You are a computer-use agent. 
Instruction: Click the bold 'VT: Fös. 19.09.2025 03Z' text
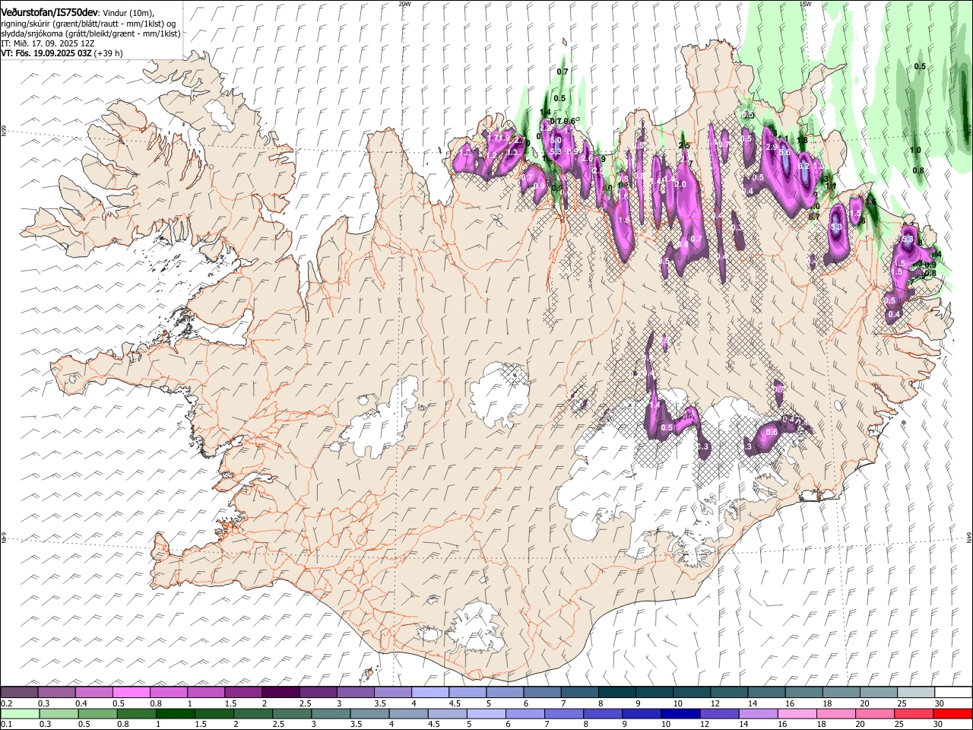[x=46, y=53]
